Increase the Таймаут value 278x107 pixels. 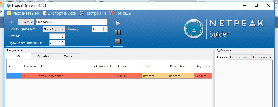(x=105, y=28)
